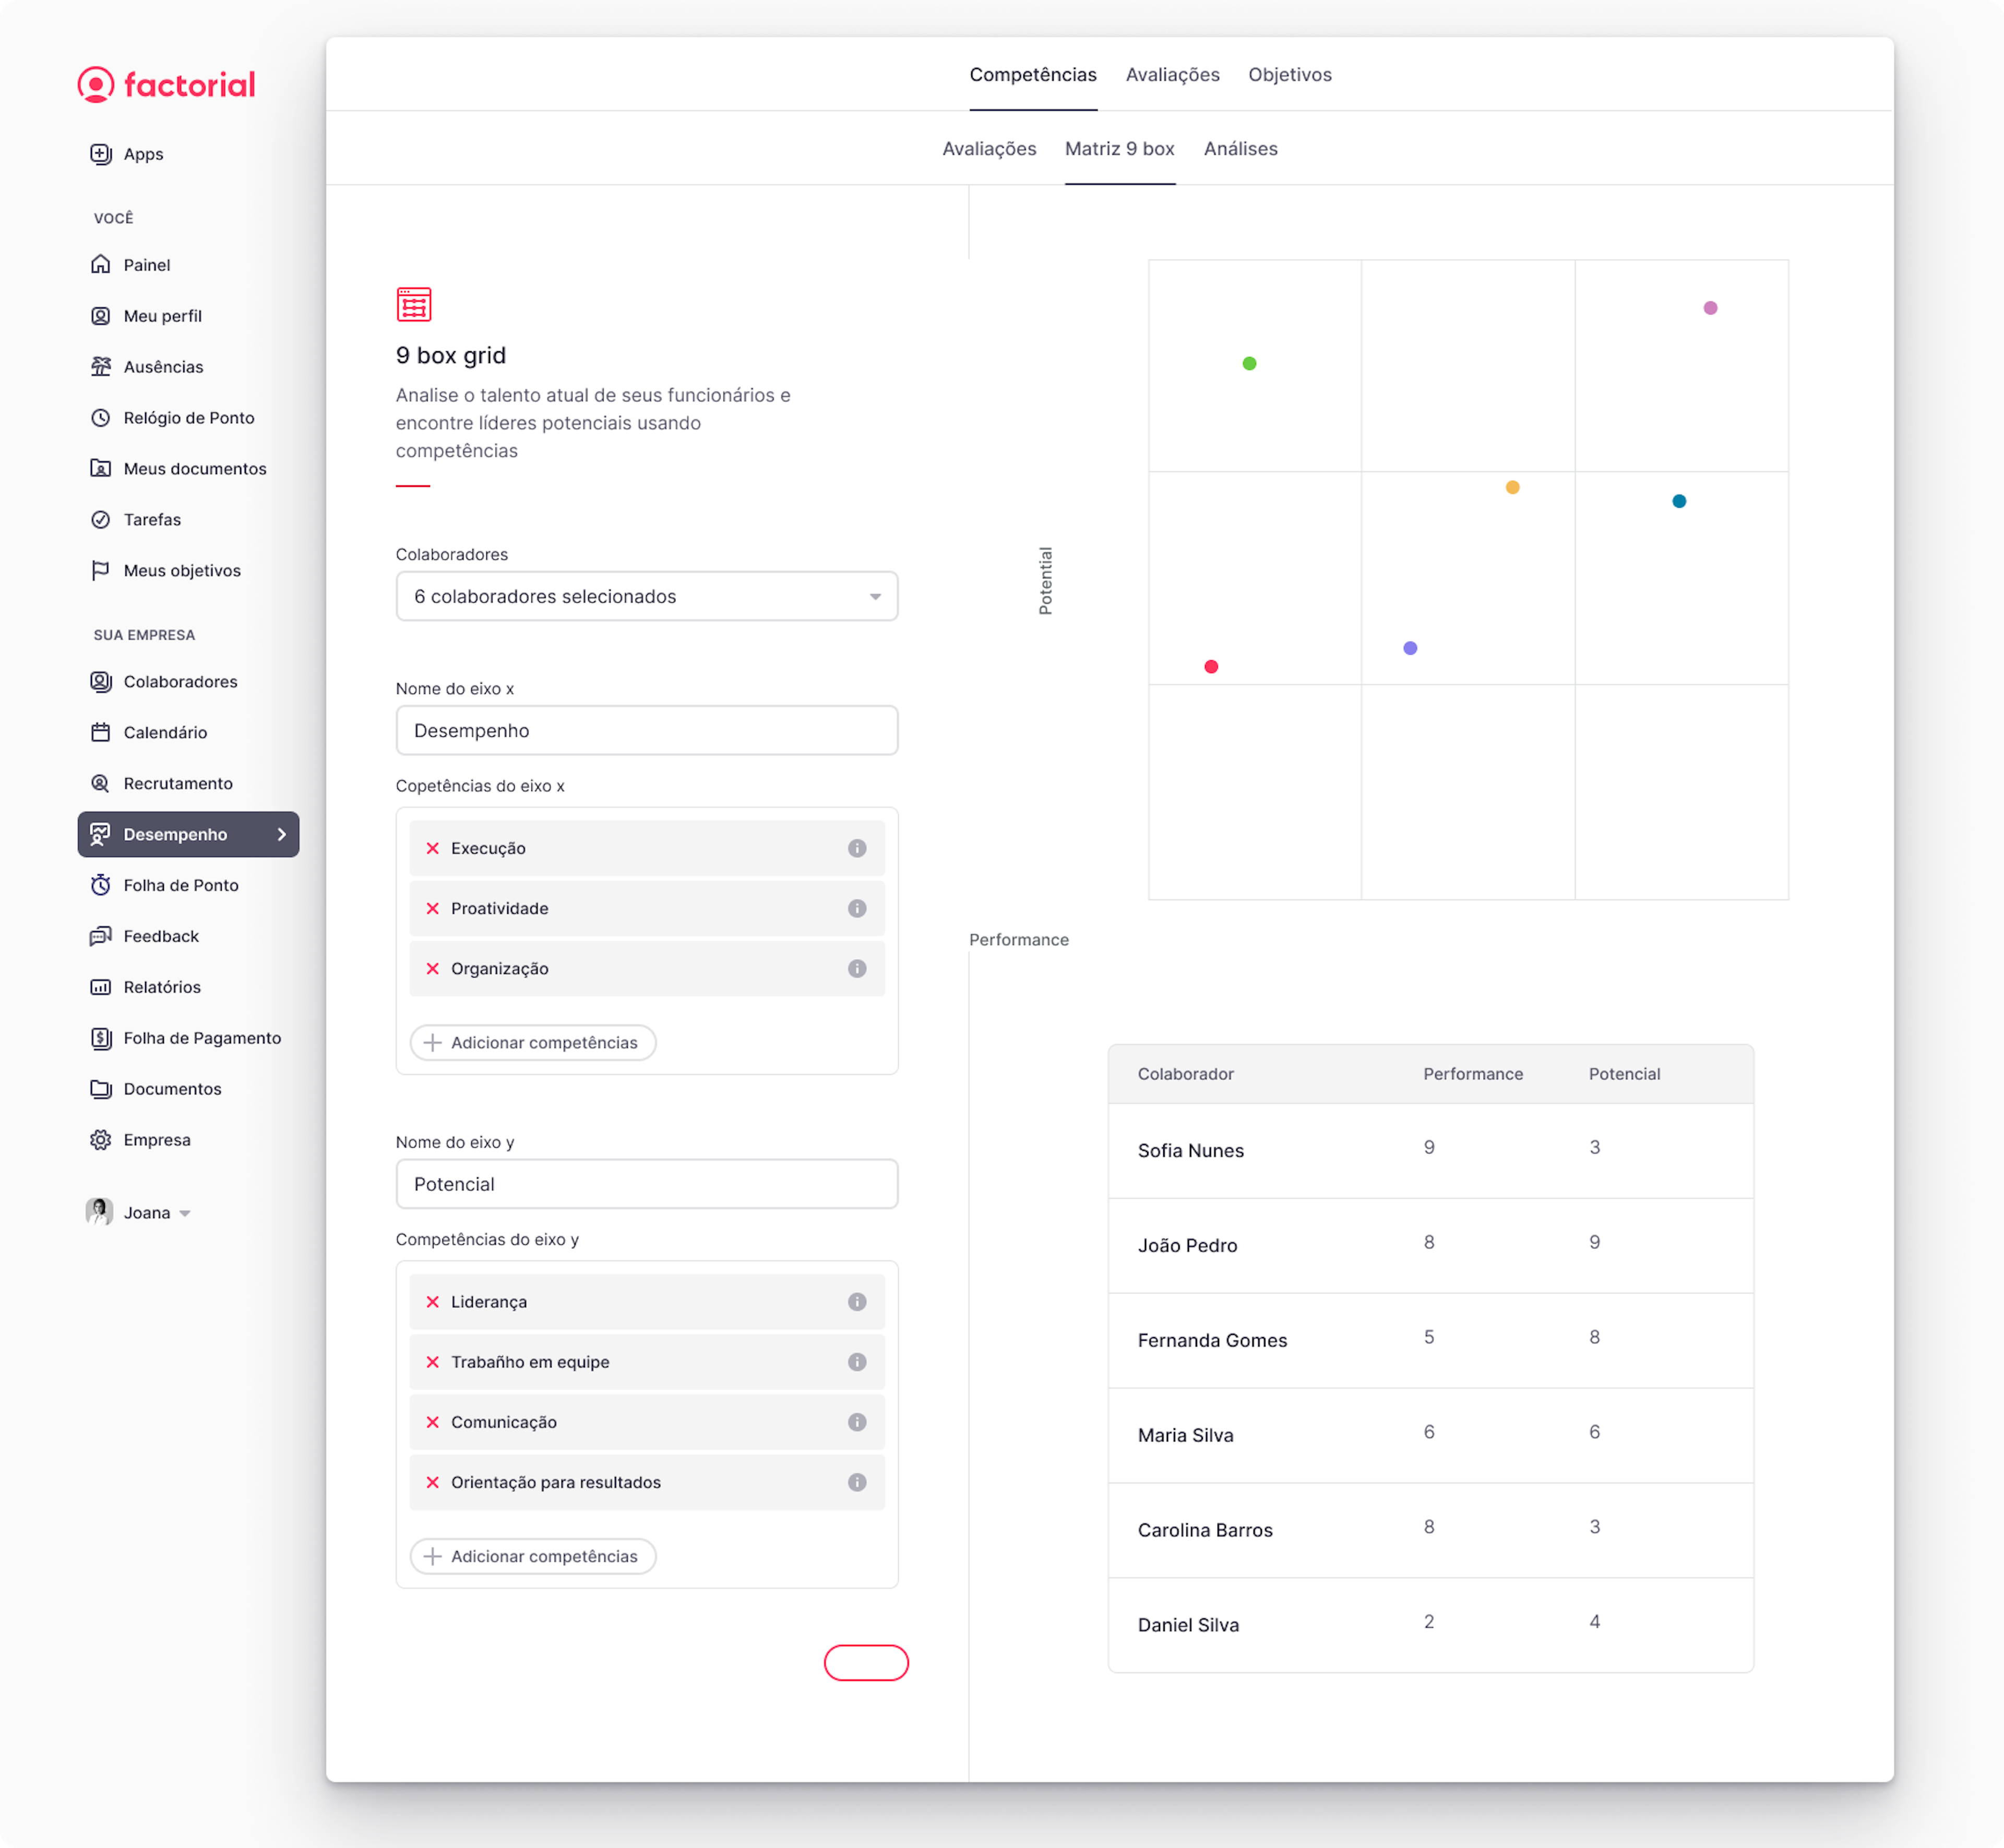Select João Pedro table row
Viewport: 2004px width, 1848px height.
pyautogui.click(x=1432, y=1246)
